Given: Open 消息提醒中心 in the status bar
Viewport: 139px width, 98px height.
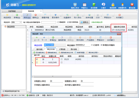Looking at the screenshot, I should (x=120, y=95).
